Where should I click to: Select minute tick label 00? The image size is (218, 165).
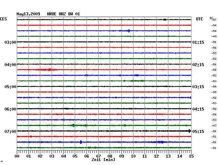[17, 156]
